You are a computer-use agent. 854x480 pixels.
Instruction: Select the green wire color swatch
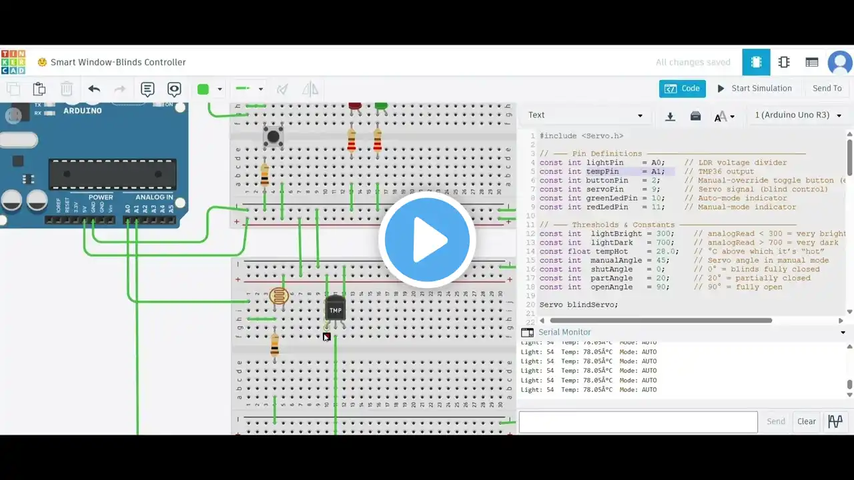pos(203,89)
